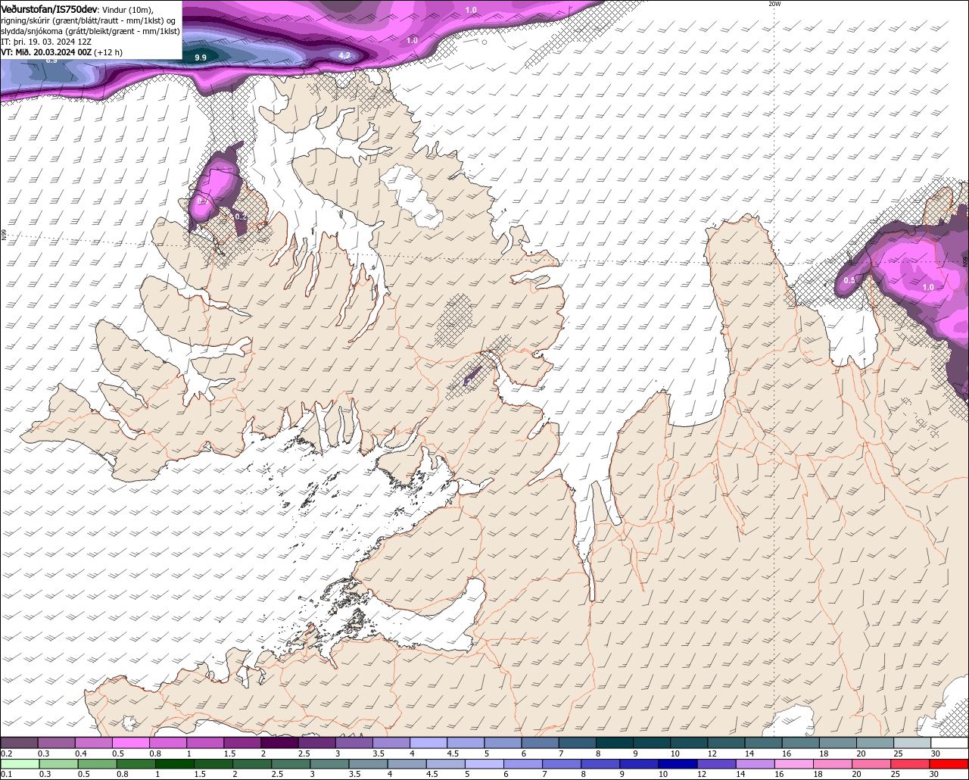Click the 4.2 precipitation value on map
Viewport: 969px width, 780px height.
[344, 55]
